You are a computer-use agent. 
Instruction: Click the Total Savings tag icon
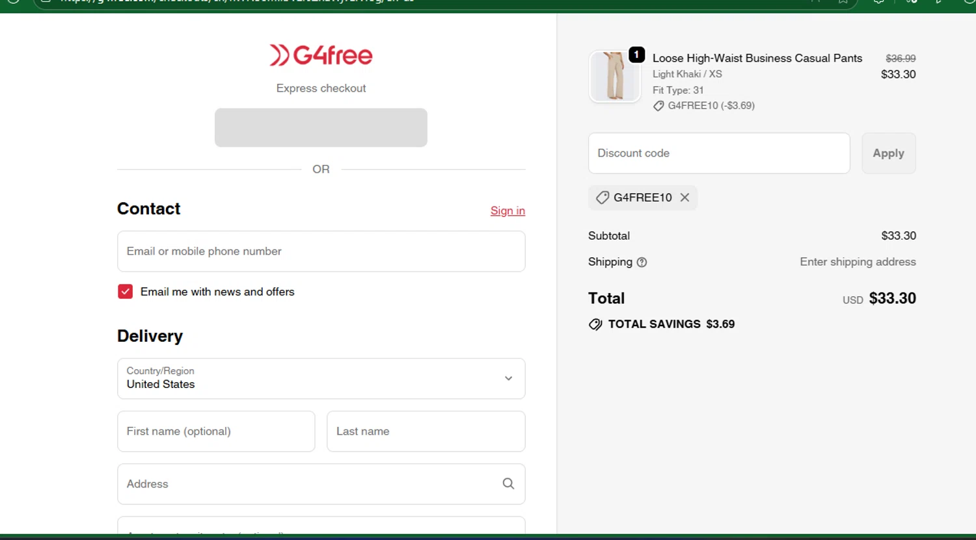595,324
